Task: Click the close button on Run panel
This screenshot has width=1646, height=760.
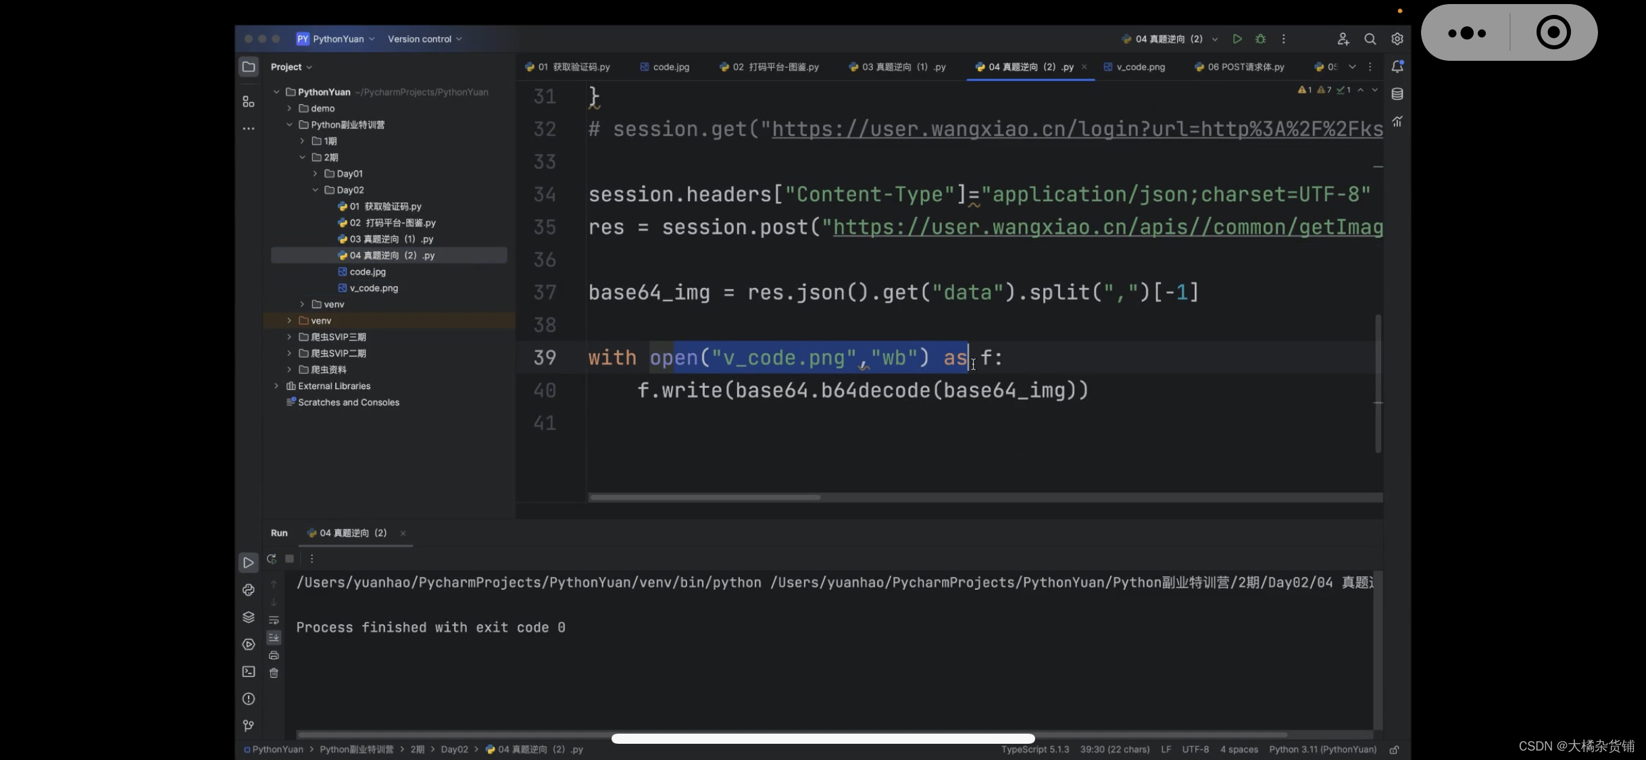Action: (403, 533)
